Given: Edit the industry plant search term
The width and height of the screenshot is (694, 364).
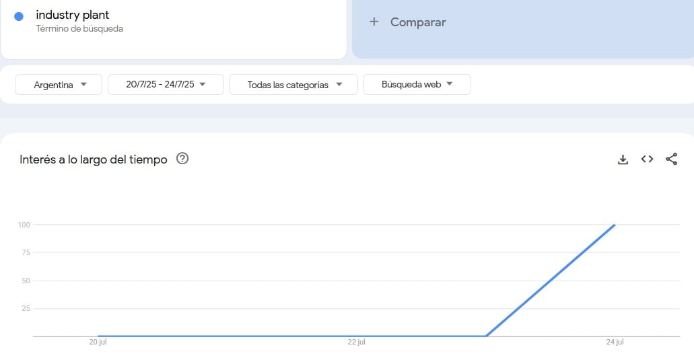Looking at the screenshot, I should pyautogui.click(x=73, y=15).
